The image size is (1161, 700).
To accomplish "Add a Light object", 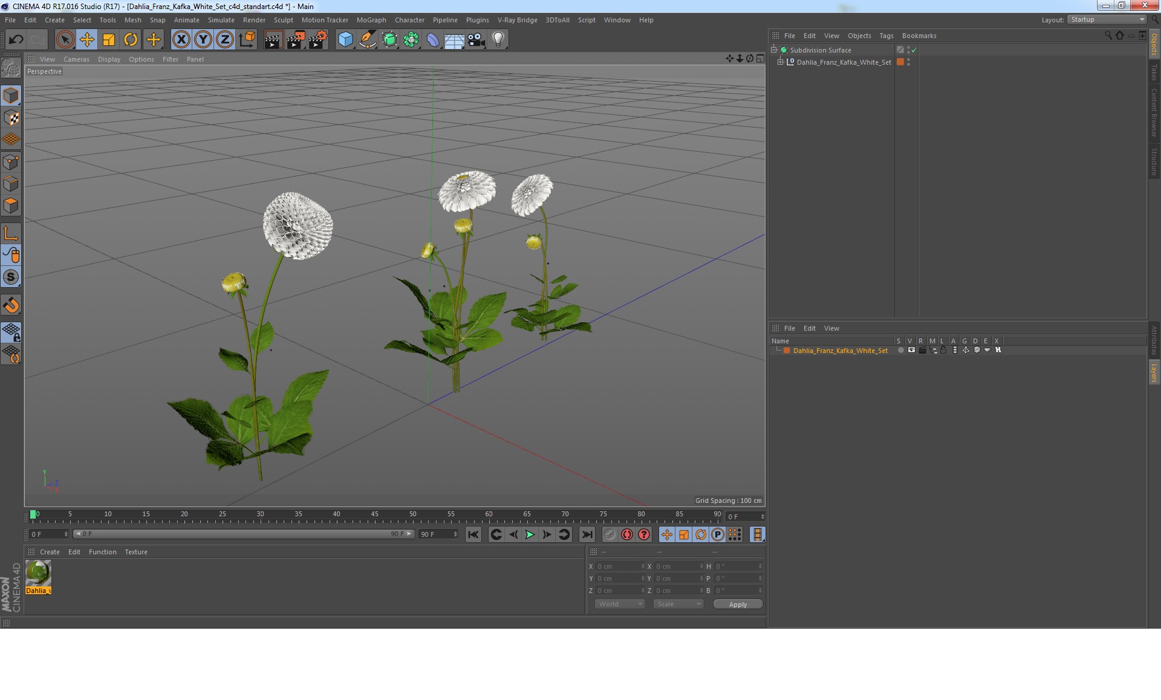I will point(498,40).
